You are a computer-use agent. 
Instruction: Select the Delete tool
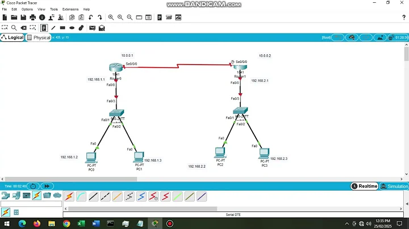tap(23, 28)
